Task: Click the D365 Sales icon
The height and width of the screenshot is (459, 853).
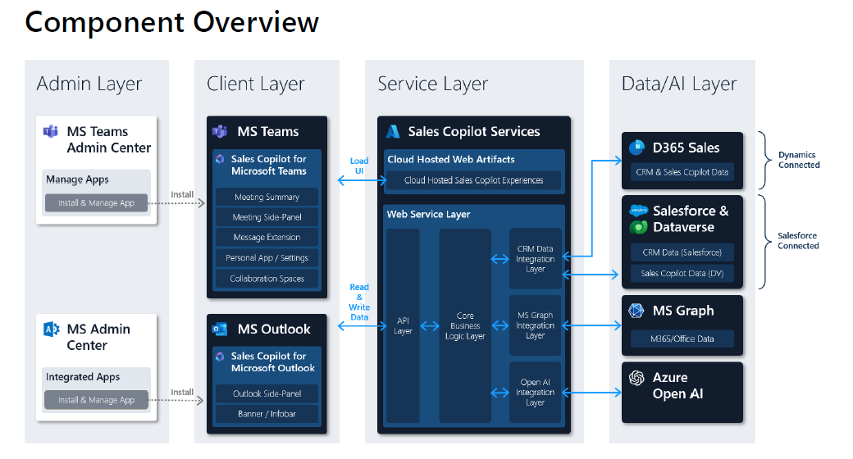Action: pos(636,148)
